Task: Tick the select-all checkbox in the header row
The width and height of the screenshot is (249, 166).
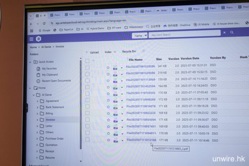Action: 87,61
